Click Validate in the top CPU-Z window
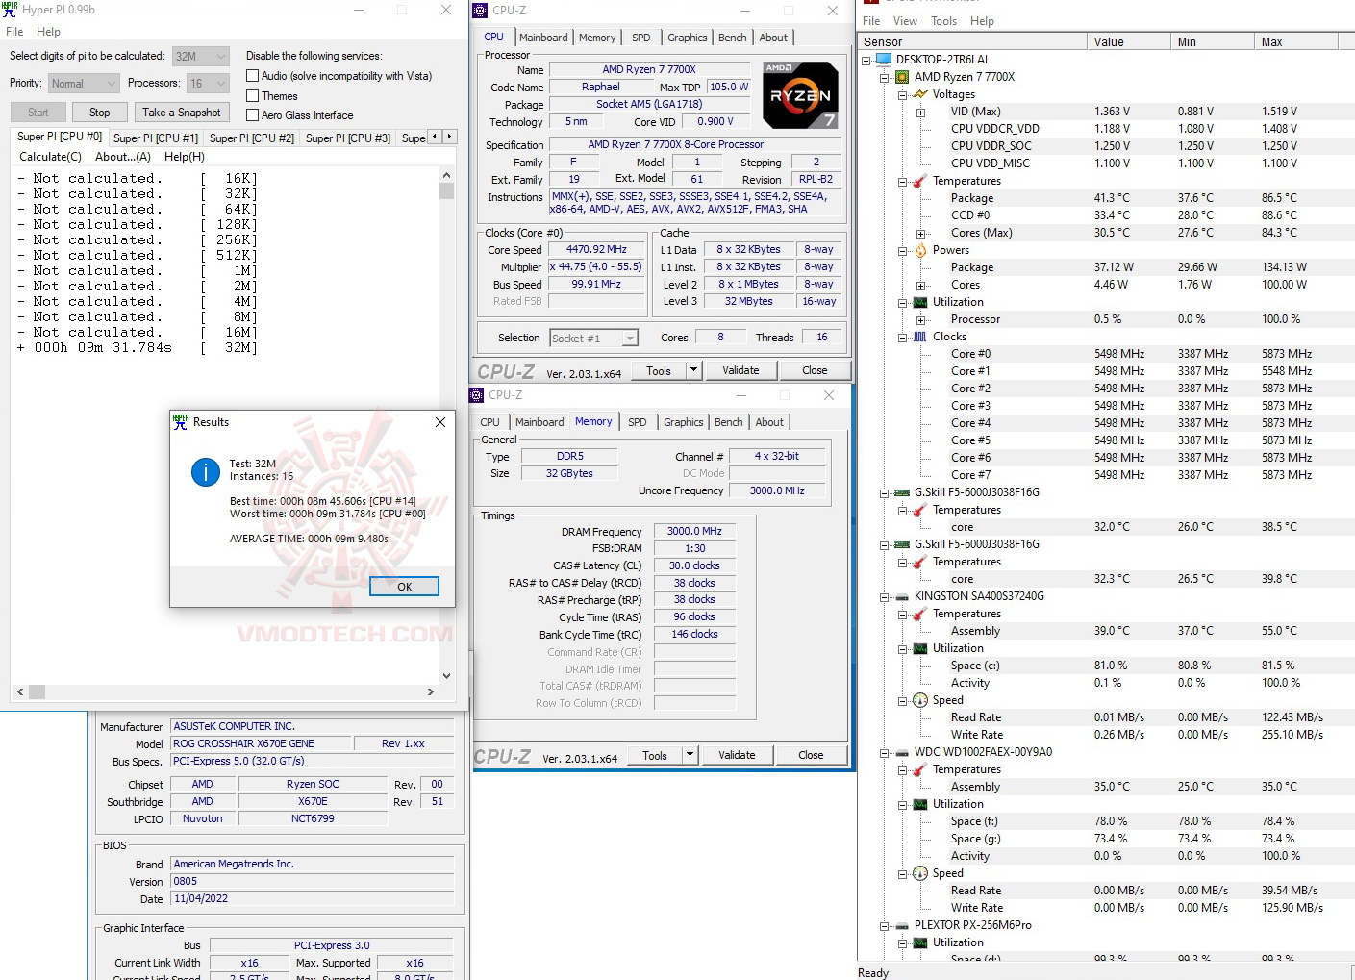Screen dimensions: 1355x980 point(740,370)
